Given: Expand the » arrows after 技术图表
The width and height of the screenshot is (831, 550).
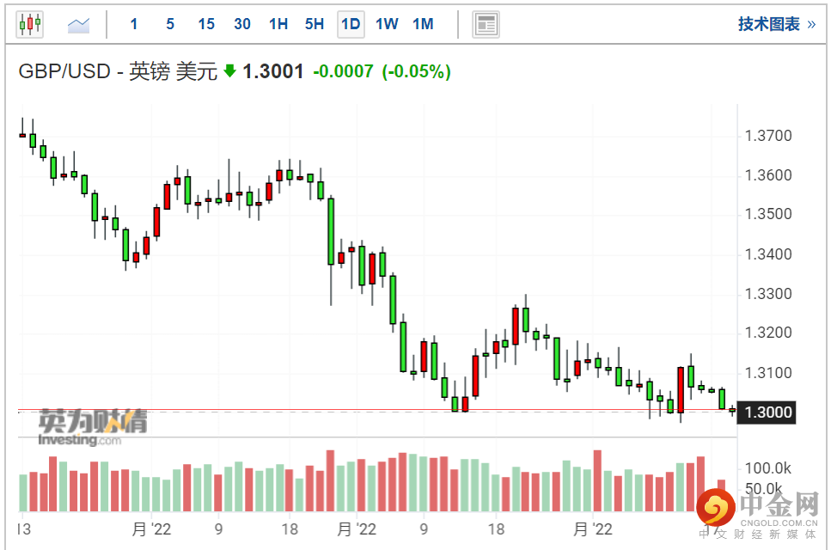Looking at the screenshot, I should click(811, 24).
